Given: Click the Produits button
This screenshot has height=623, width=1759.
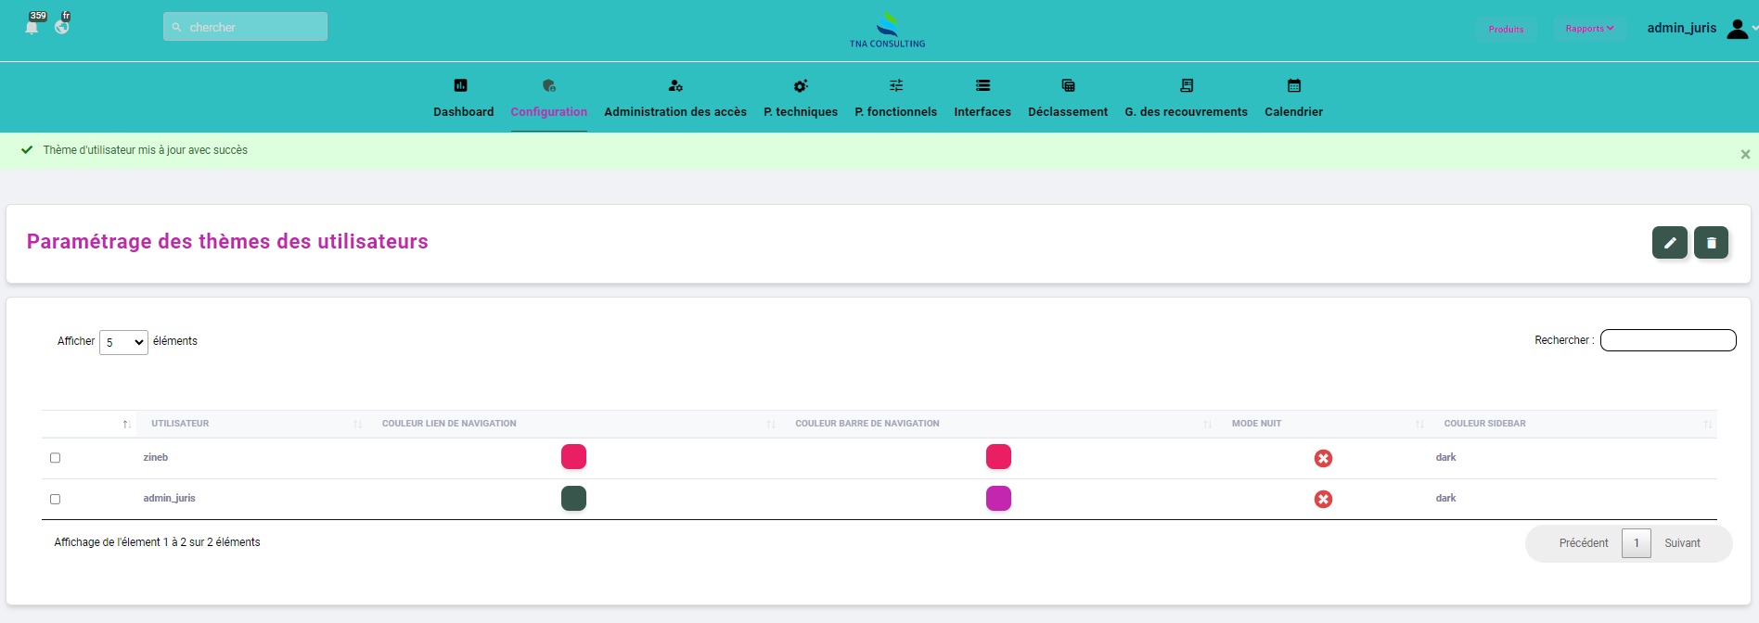Looking at the screenshot, I should pyautogui.click(x=1506, y=30).
